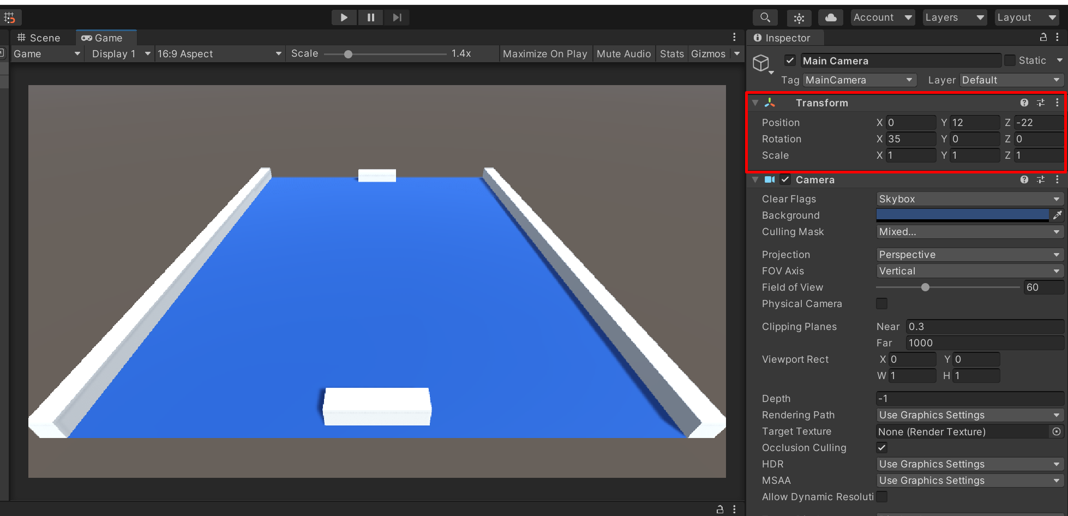This screenshot has width=1068, height=516.
Task: Open the Inspector more options menu
Action: 1057,37
